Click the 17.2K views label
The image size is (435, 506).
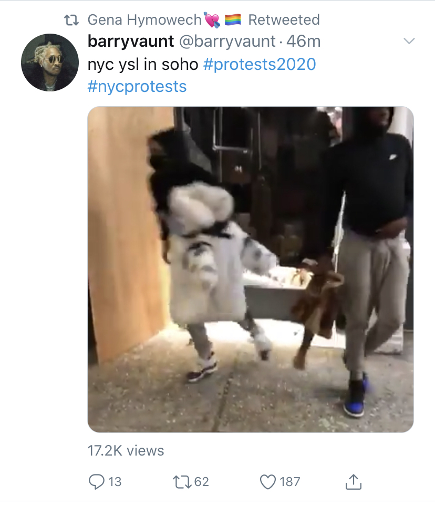(126, 450)
